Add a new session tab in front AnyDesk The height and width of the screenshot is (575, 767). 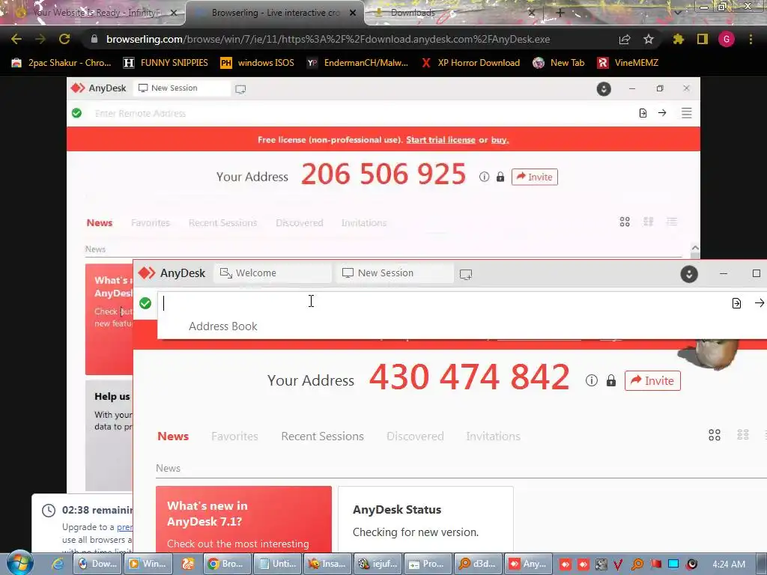click(x=466, y=274)
